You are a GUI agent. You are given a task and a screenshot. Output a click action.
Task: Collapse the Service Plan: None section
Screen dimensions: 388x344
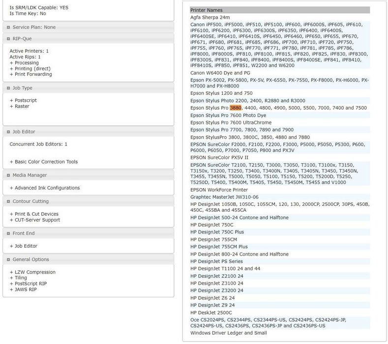pos(8,27)
